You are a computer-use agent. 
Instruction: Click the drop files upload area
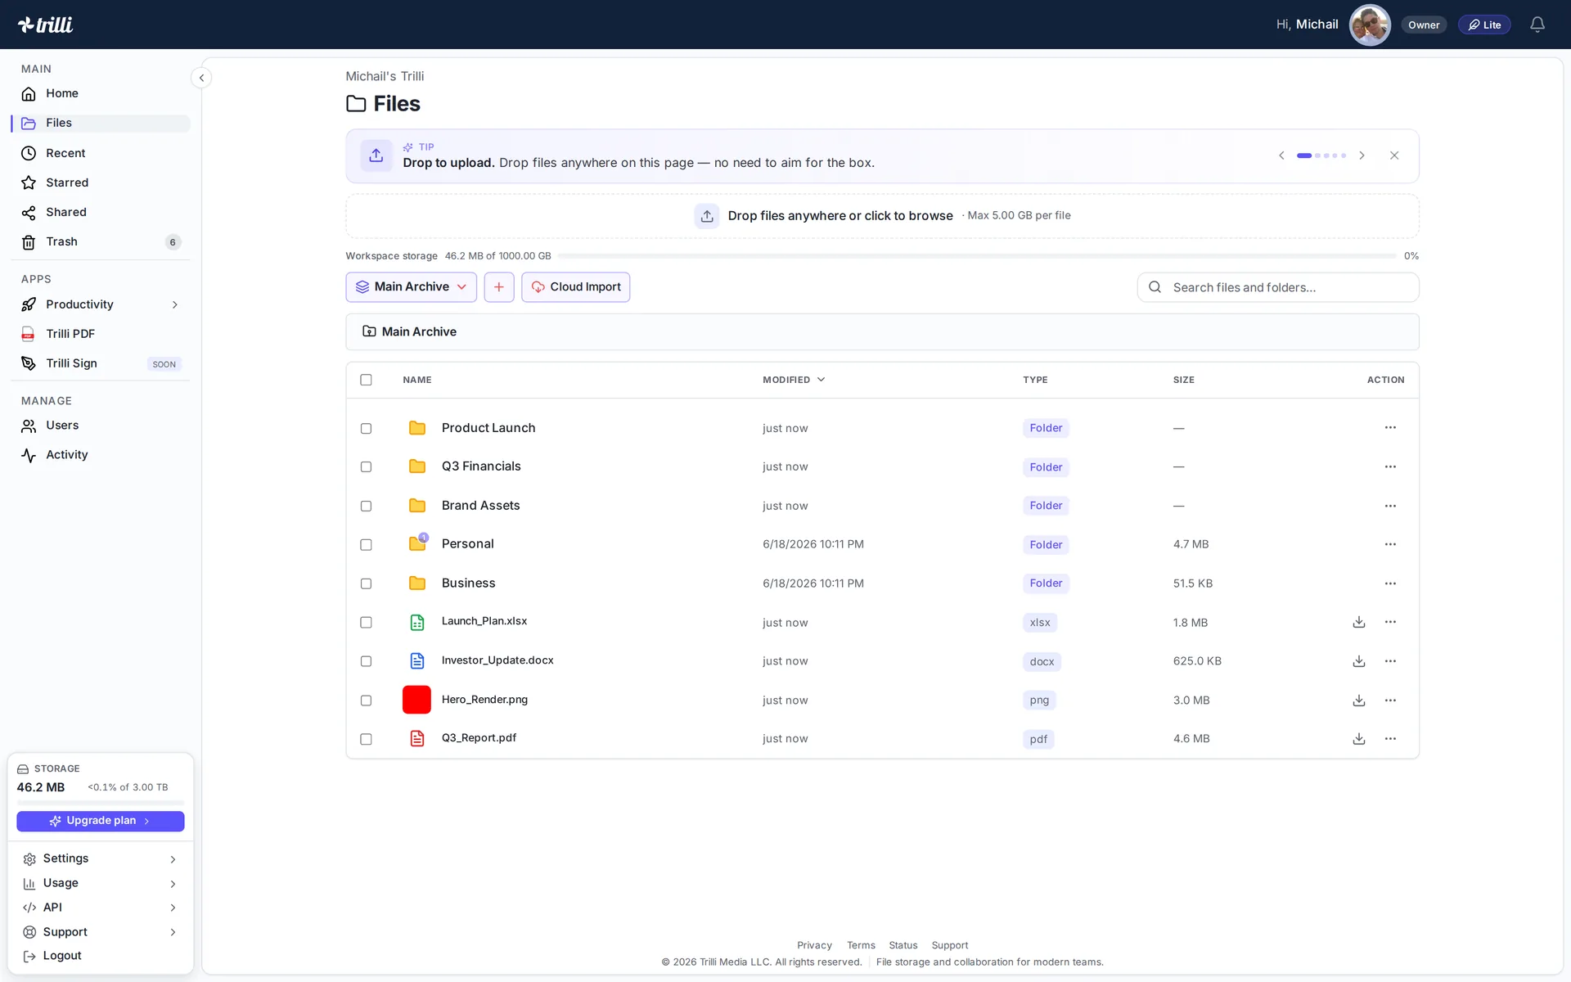point(882,216)
